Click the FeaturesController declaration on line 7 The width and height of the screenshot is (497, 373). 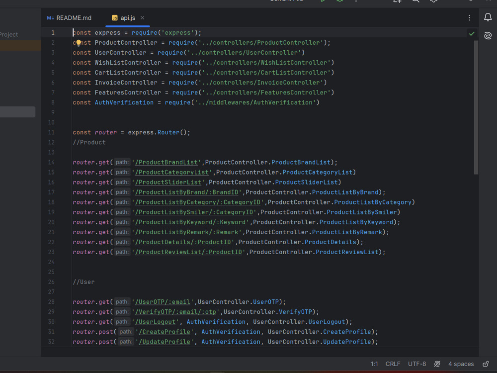click(128, 93)
